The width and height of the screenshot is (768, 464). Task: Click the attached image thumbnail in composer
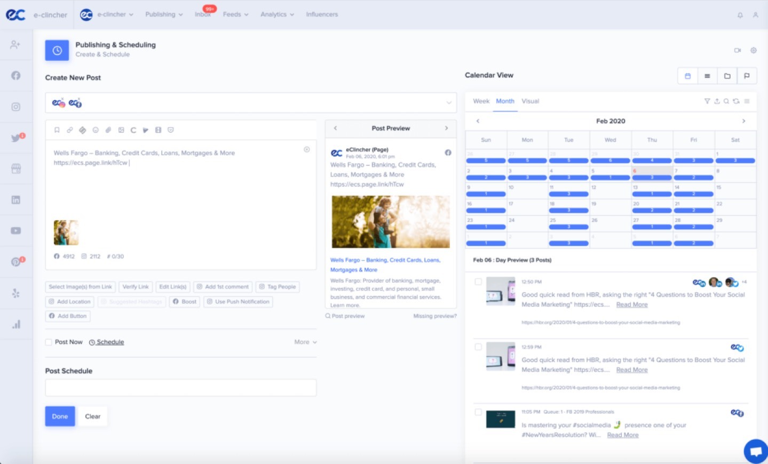coord(66,233)
